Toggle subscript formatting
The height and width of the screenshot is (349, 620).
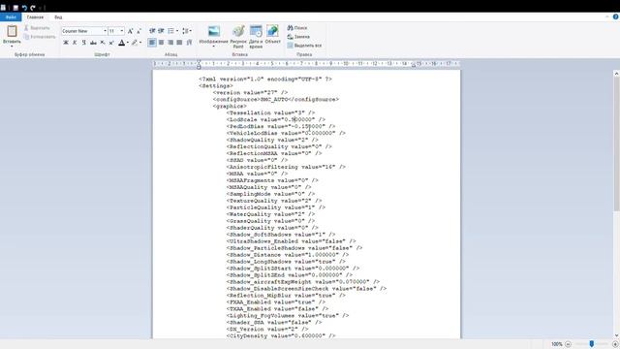coord(103,43)
